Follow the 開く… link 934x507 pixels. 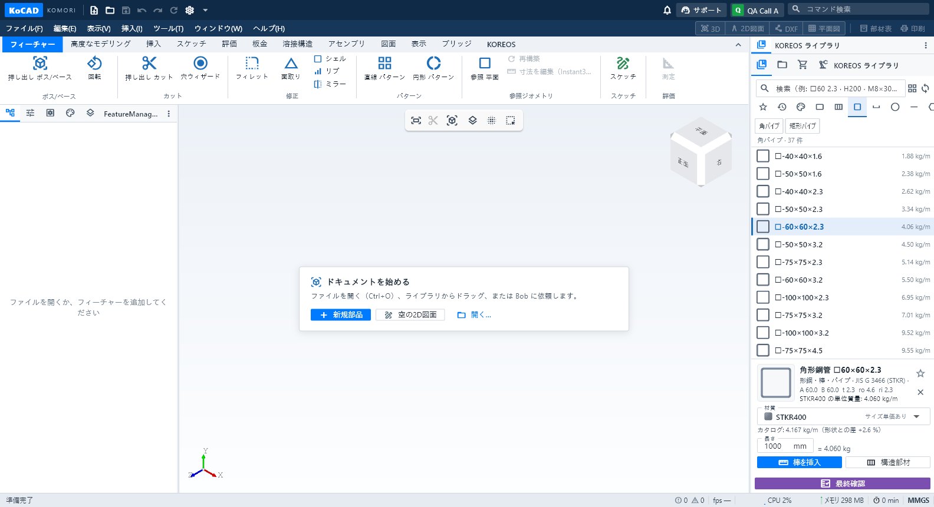(x=474, y=315)
